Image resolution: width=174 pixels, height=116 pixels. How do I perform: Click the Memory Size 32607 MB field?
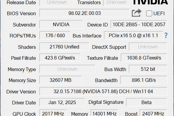pos(60,80)
